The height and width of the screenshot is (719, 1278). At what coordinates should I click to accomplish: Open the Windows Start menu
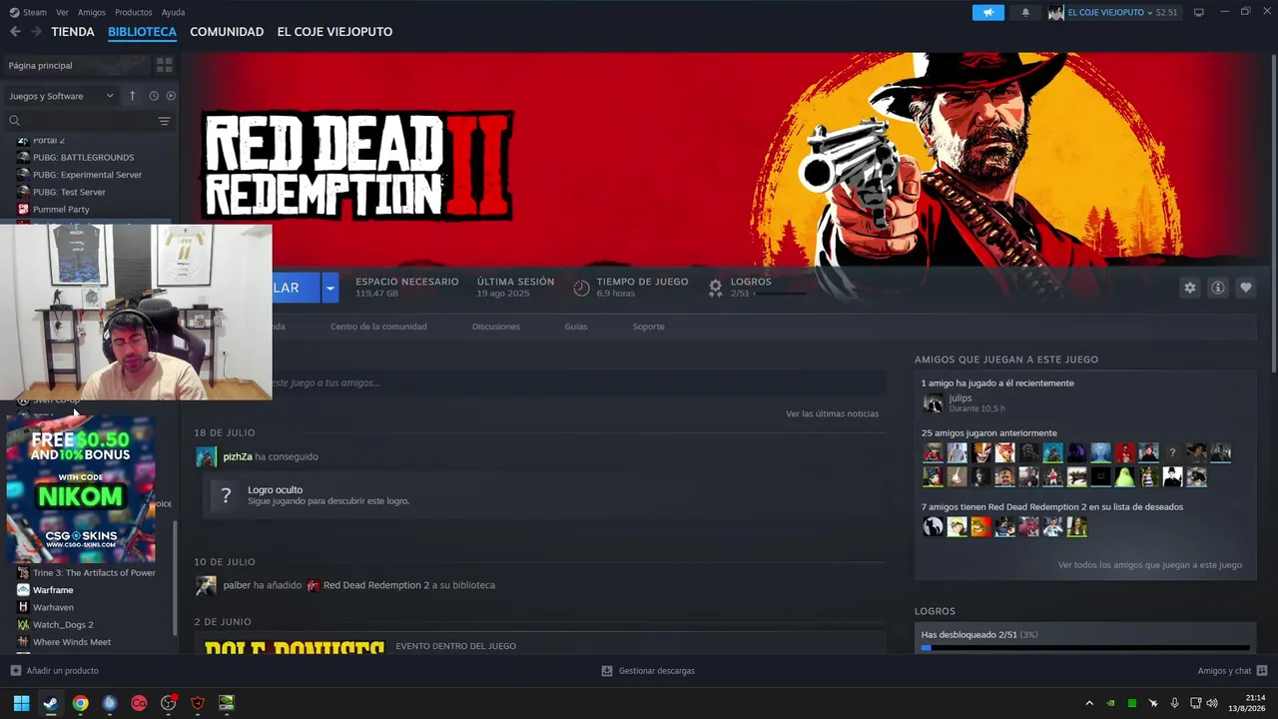point(21,703)
